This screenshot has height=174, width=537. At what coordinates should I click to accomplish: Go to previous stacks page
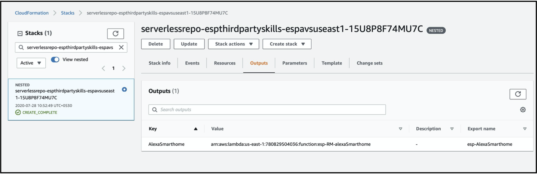[103, 68]
